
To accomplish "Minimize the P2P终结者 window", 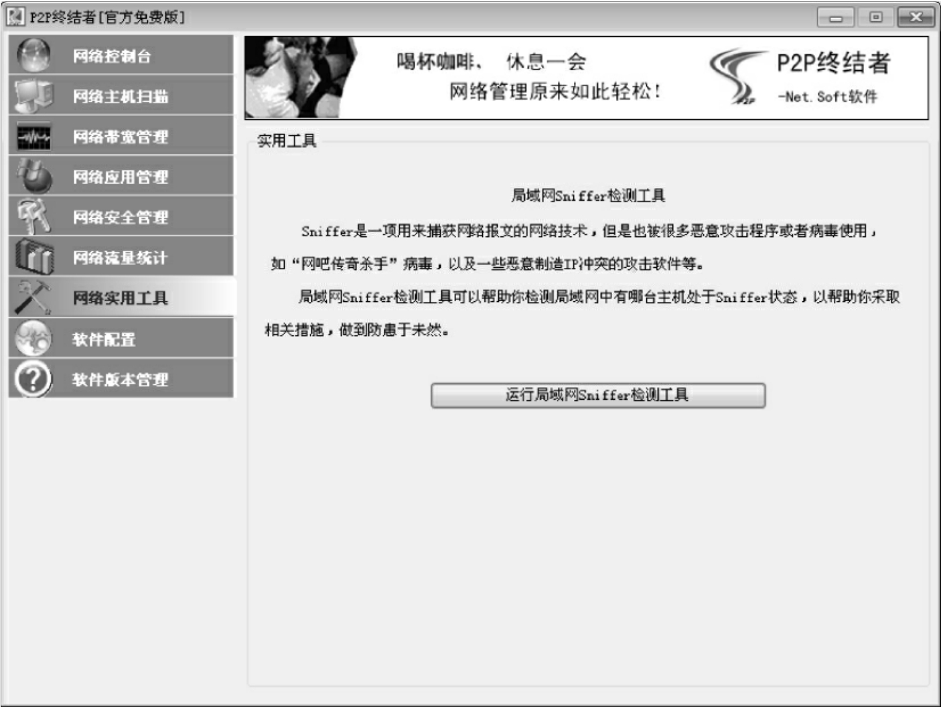I will (x=835, y=17).
